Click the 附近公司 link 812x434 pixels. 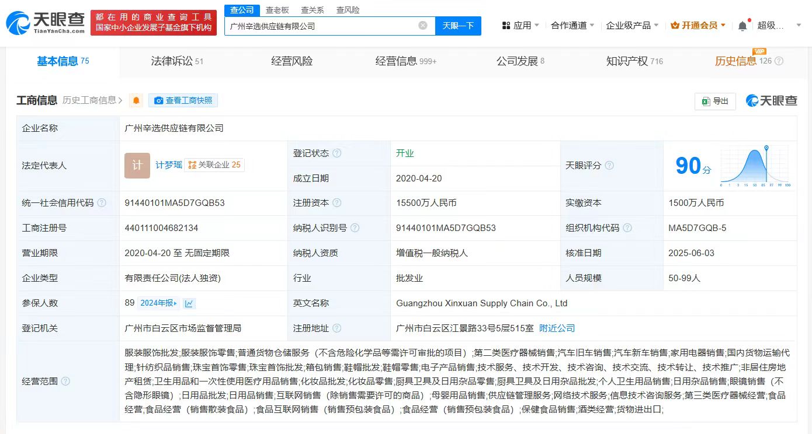click(x=557, y=328)
